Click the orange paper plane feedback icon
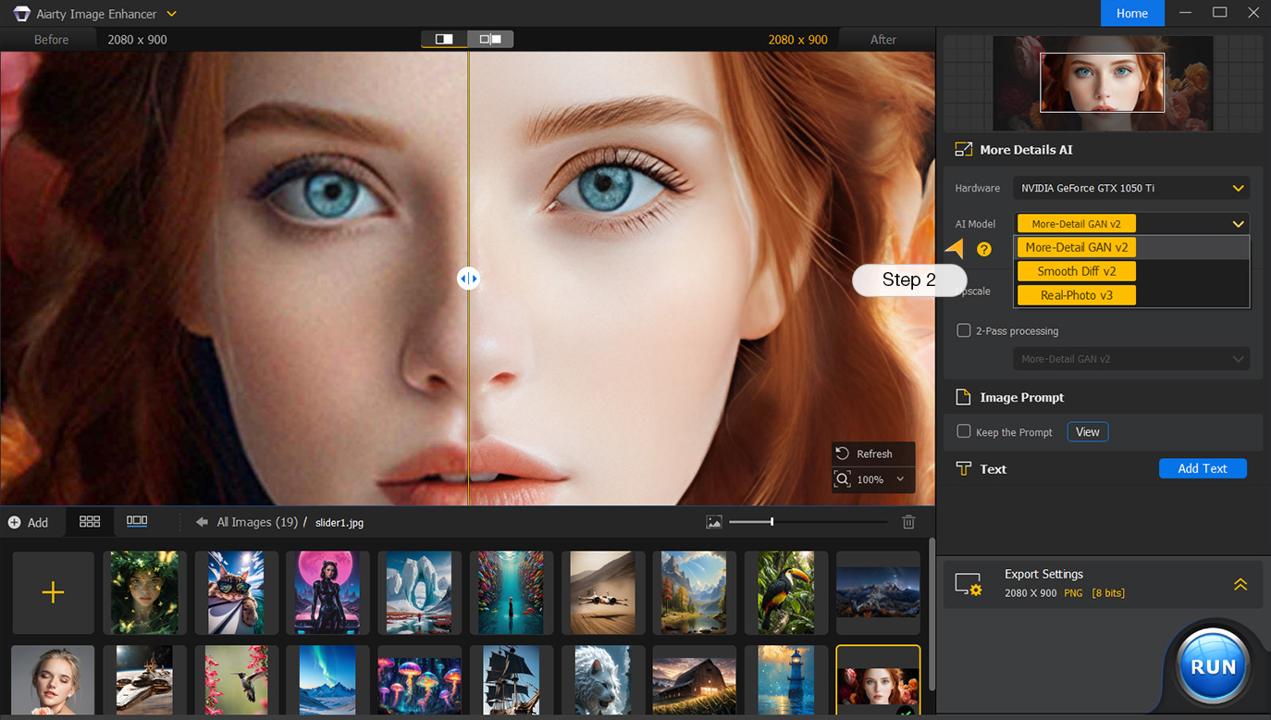 (954, 248)
